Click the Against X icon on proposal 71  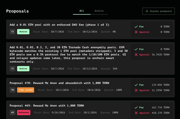coord(136,54)
